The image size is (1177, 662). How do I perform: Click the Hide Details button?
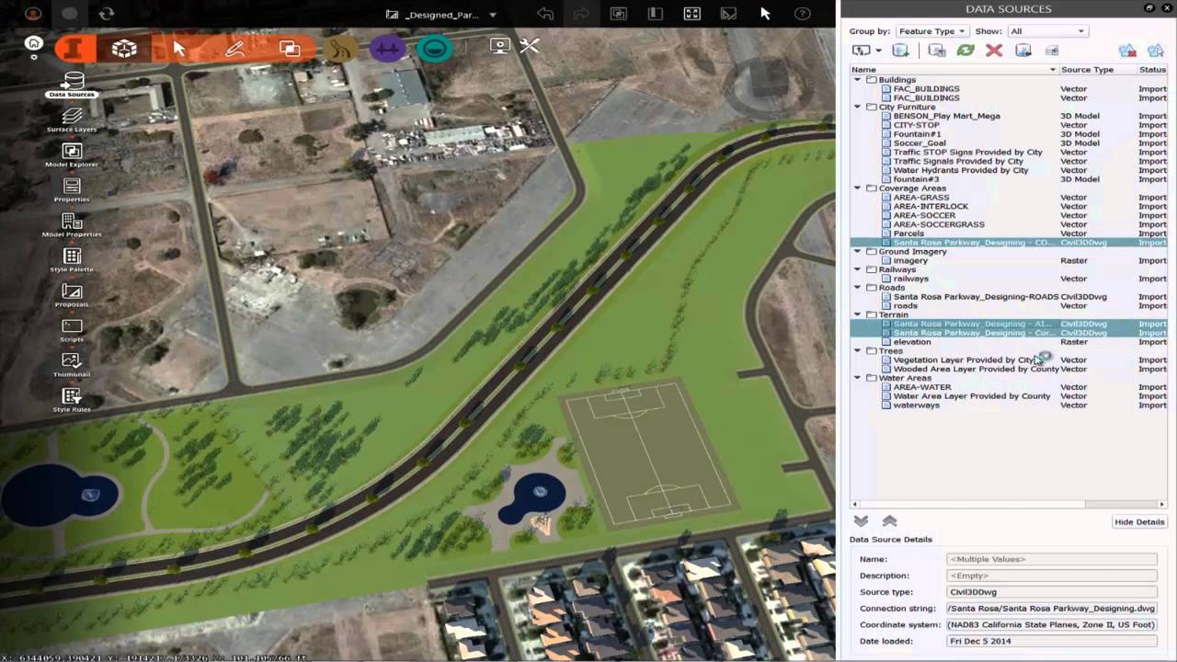(x=1139, y=521)
